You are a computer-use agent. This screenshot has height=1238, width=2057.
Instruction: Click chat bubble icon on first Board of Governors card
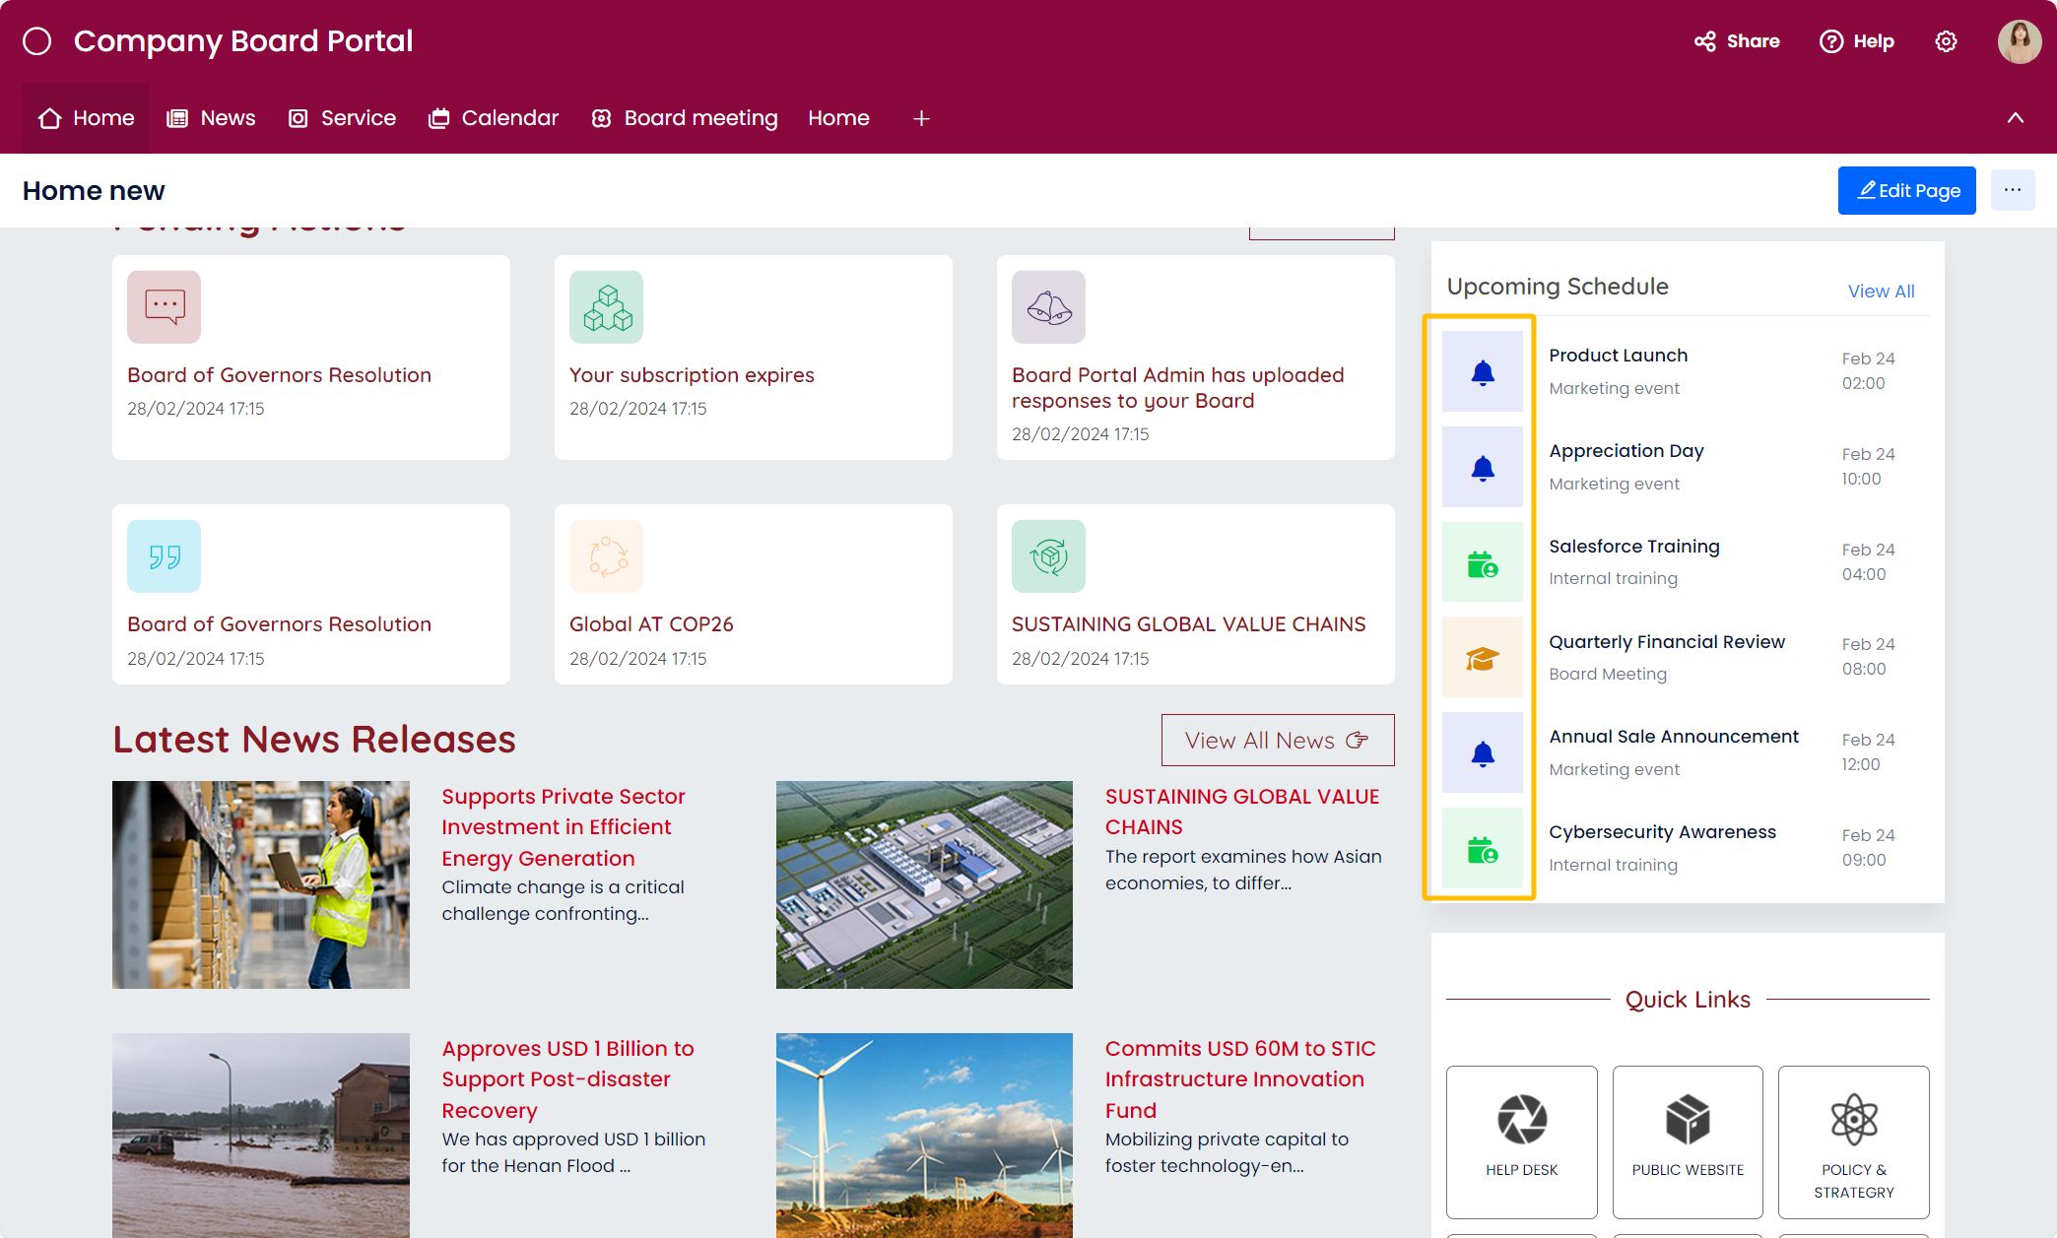tap(164, 307)
